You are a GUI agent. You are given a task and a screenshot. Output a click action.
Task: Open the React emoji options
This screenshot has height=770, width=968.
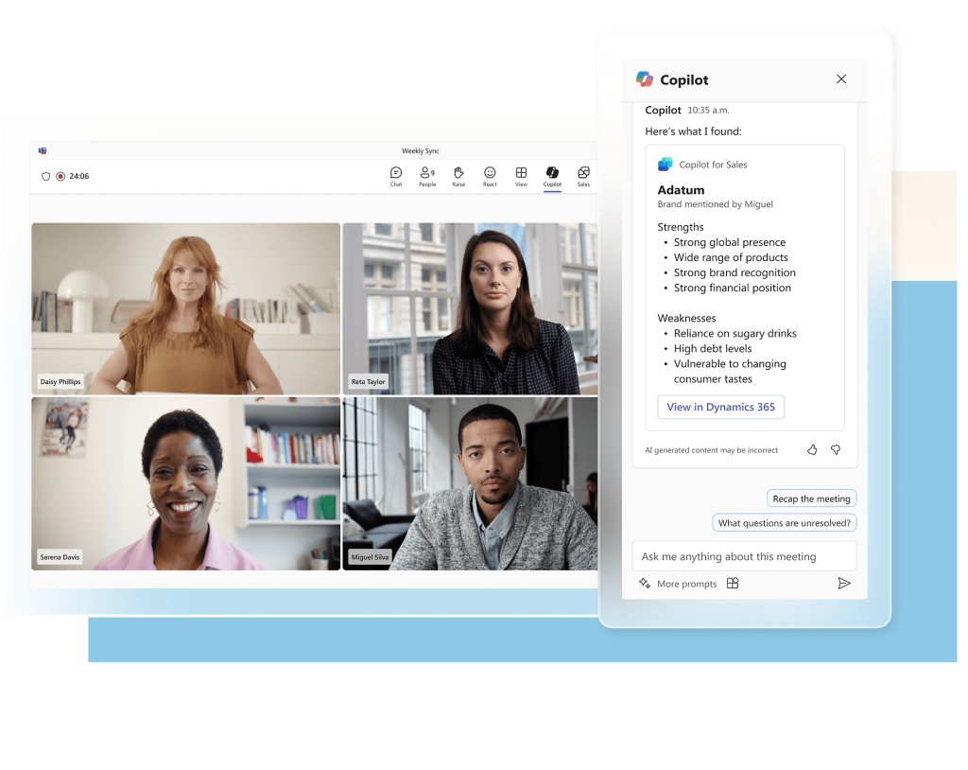(x=490, y=176)
